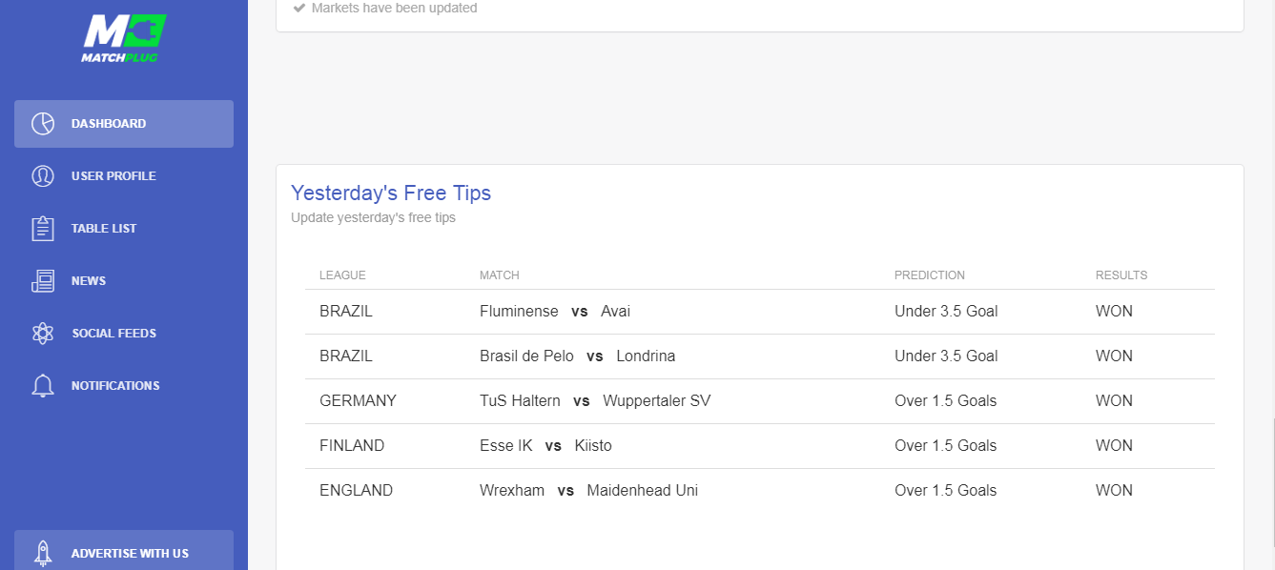
Task: Click the TuS Haltern vs Wuppertaler SV row
Action: point(760,401)
